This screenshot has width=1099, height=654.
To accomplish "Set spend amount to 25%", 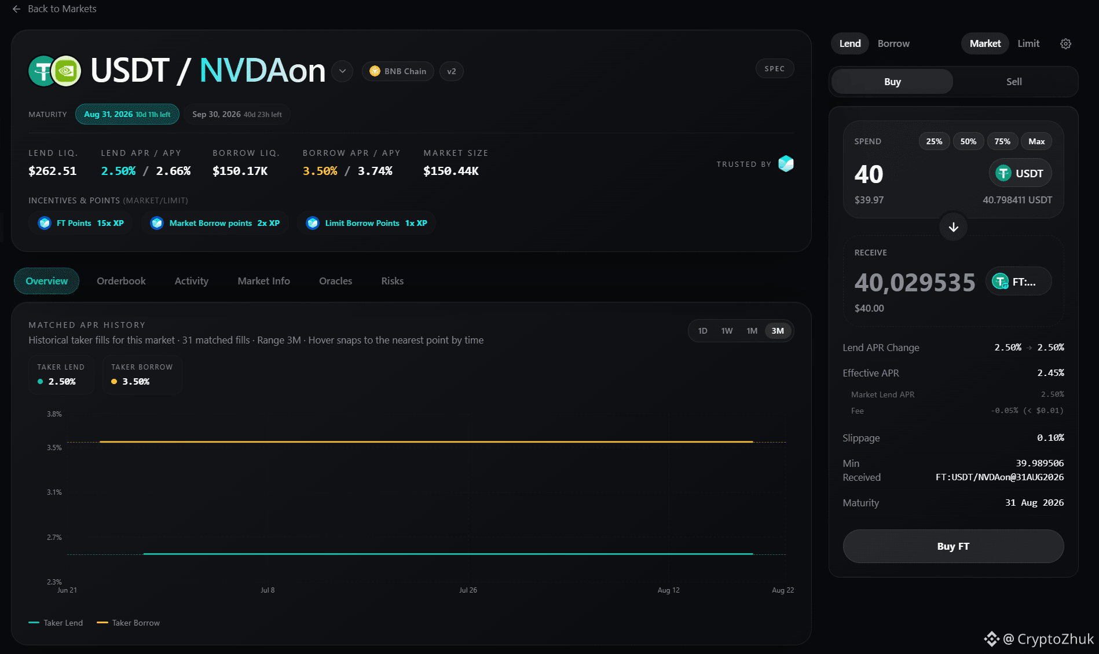I will [934, 141].
